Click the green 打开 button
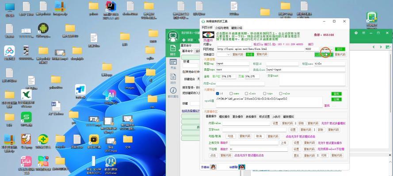 tap(340, 49)
